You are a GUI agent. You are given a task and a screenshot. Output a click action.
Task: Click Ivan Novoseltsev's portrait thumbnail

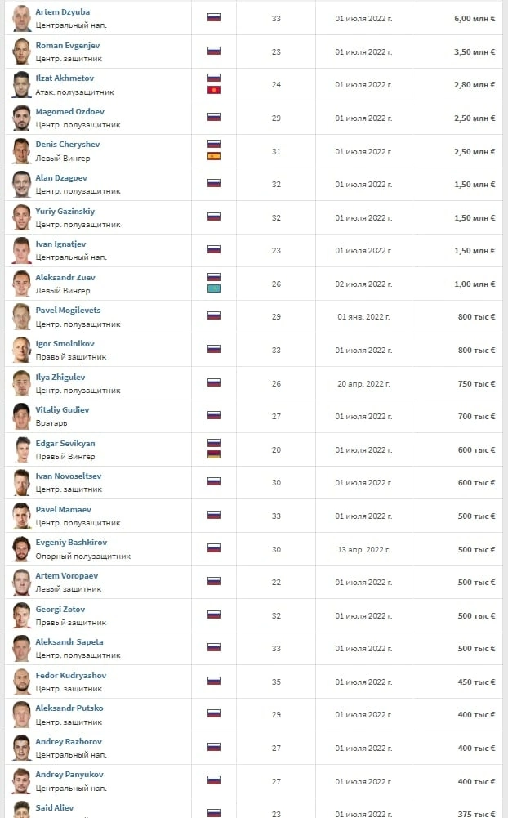tap(21, 482)
